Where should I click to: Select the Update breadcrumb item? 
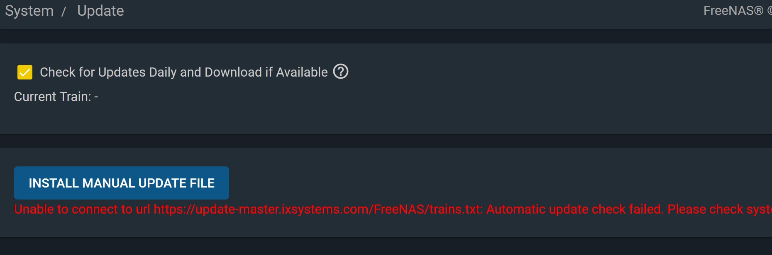[x=100, y=11]
